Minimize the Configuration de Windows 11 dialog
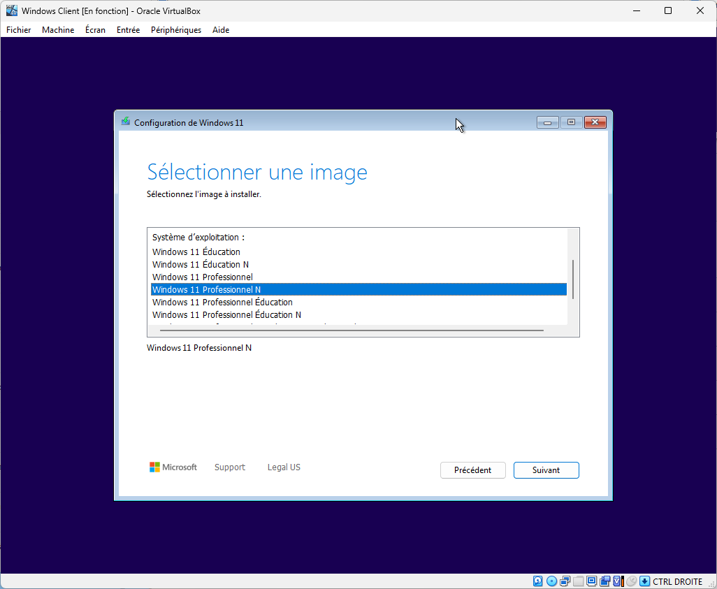 point(547,122)
